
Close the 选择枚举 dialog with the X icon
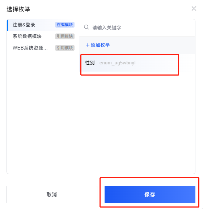(194, 9)
